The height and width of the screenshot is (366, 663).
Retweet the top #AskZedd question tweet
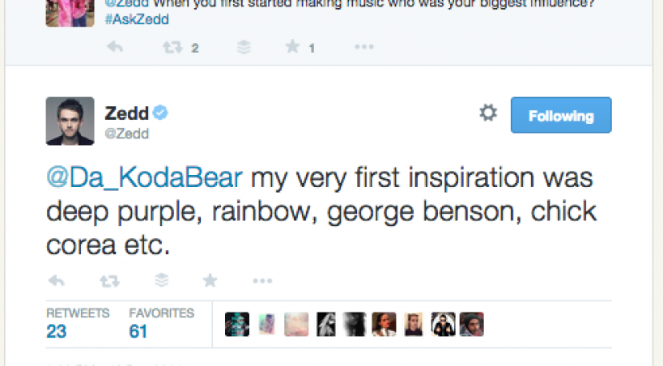(172, 48)
